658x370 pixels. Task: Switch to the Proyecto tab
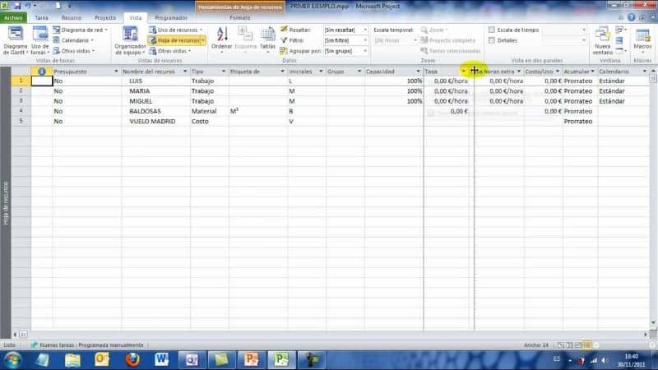(x=105, y=17)
